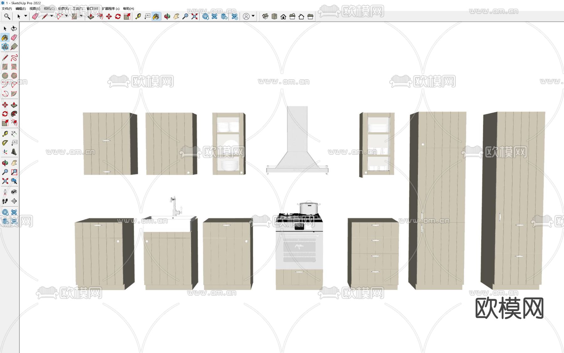Activate the Look Around eye tool

point(14,192)
